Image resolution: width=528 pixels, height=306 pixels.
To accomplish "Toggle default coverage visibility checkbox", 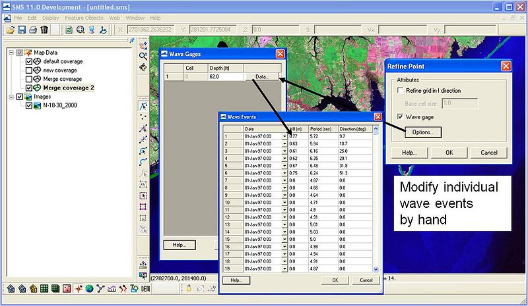I will click(x=29, y=61).
